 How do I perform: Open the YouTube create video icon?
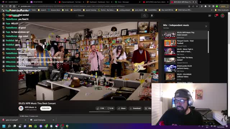click(210, 16)
